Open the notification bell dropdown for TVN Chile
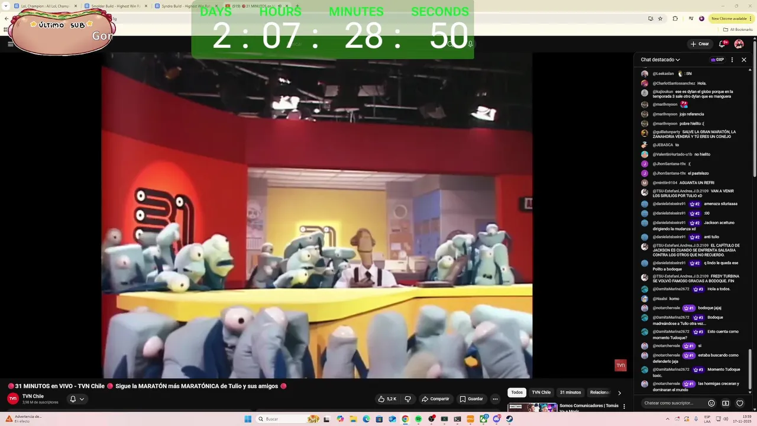The height and width of the screenshot is (426, 757). point(77,399)
